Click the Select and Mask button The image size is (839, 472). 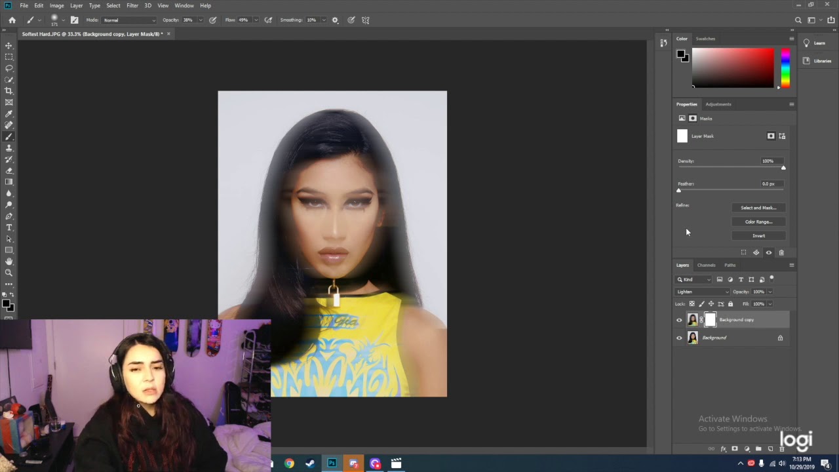click(x=758, y=208)
